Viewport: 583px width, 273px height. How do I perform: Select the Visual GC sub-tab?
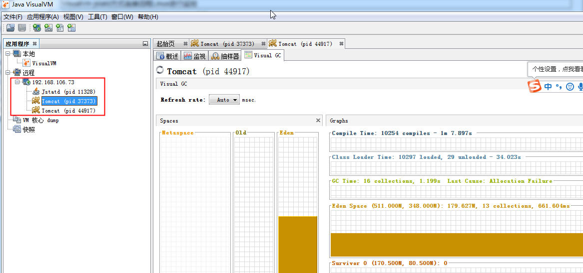(x=263, y=55)
